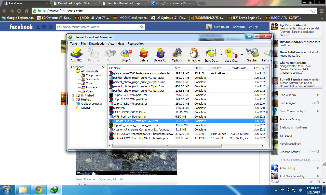Open Facebook messages icon

coord(44,27)
